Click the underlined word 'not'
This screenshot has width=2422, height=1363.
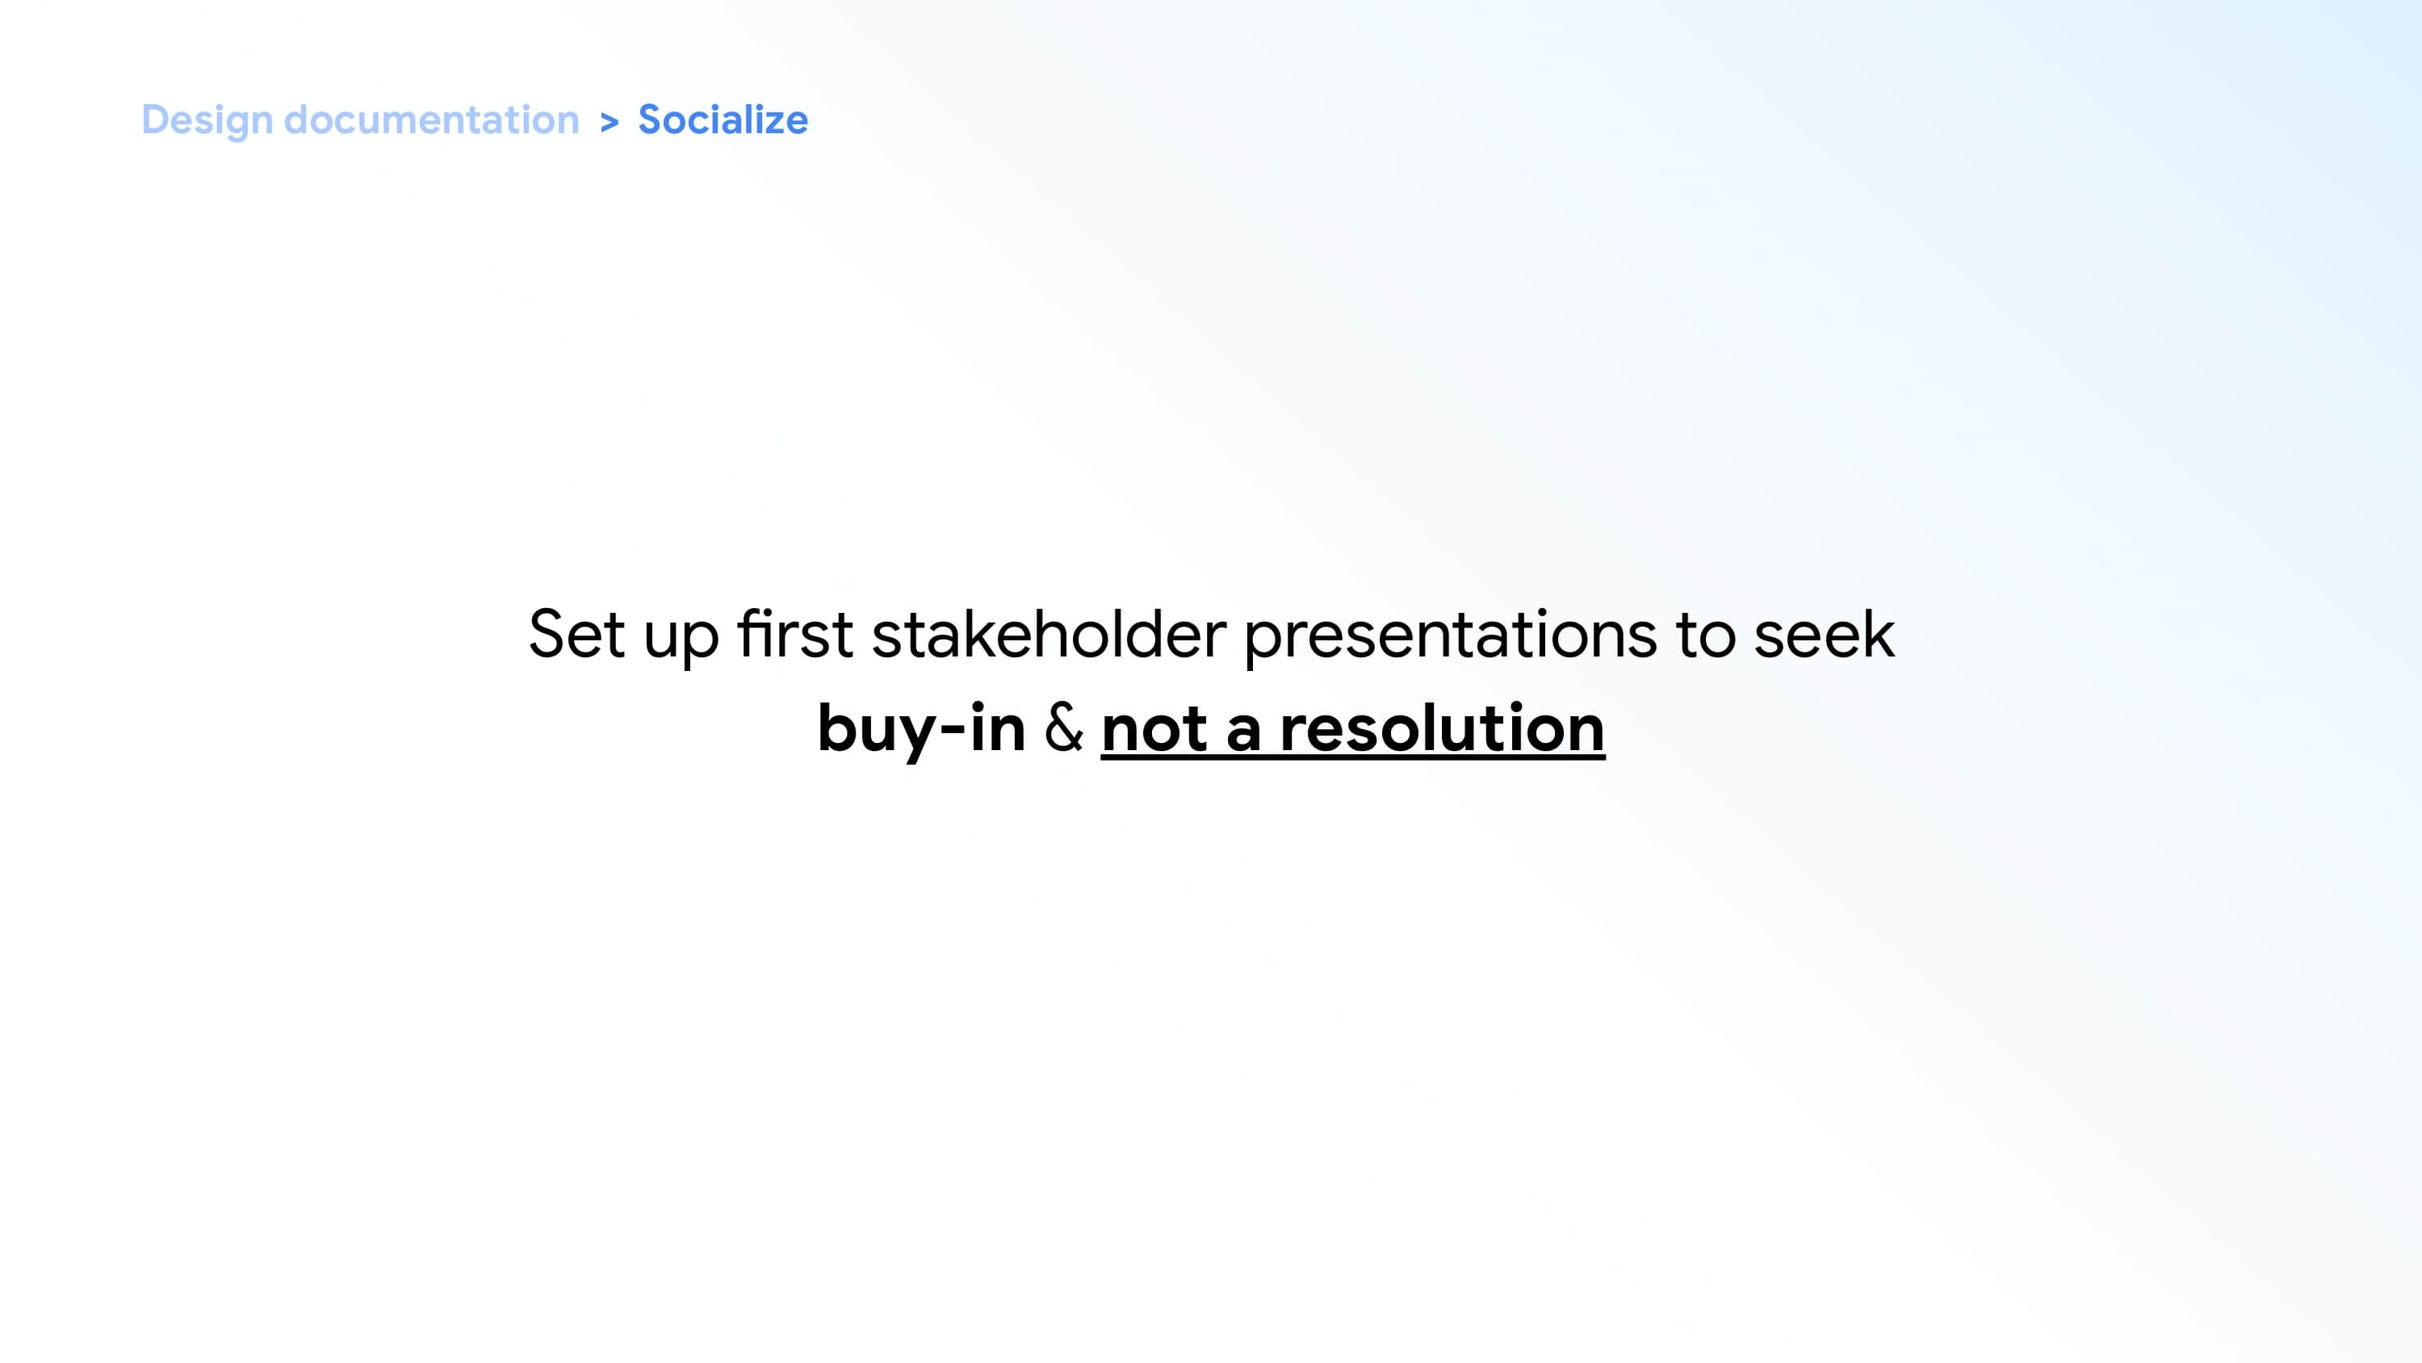(x=1154, y=728)
